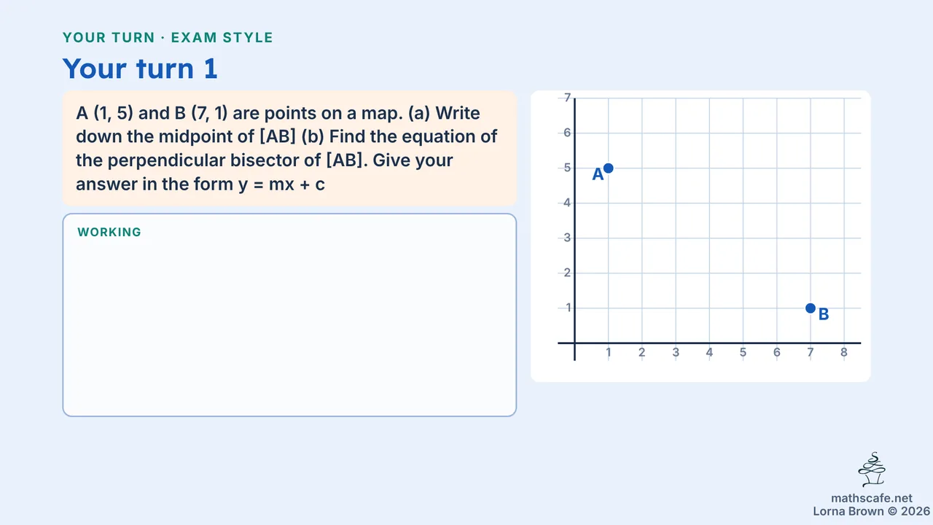Click y-axis label 5 on the graph
933x525 pixels.
567,168
